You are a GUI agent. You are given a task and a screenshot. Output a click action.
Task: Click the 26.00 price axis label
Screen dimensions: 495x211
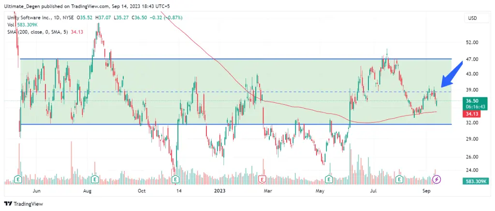point(472,157)
